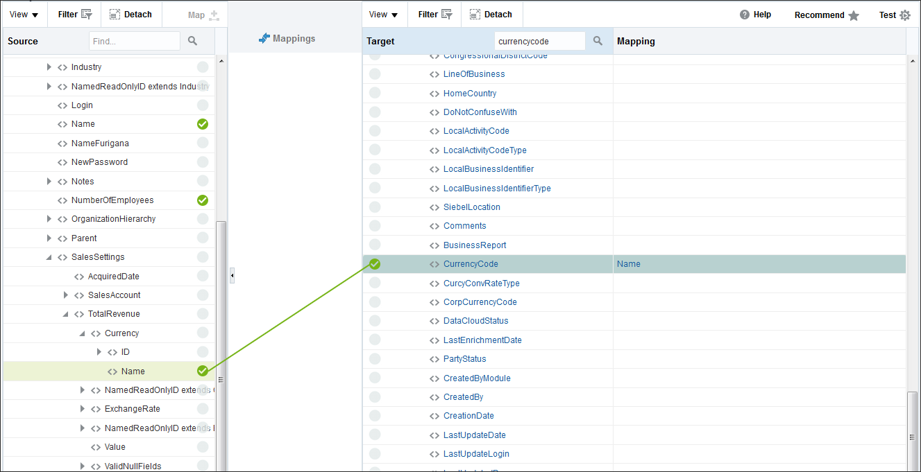The height and width of the screenshot is (472, 921).
Task: Click the Map plus icon
Action: click(214, 14)
